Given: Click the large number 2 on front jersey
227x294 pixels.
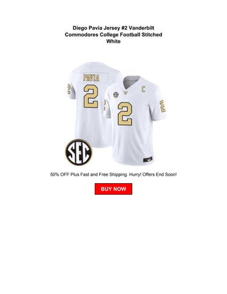Looking at the screenshot, I should pos(125,113).
